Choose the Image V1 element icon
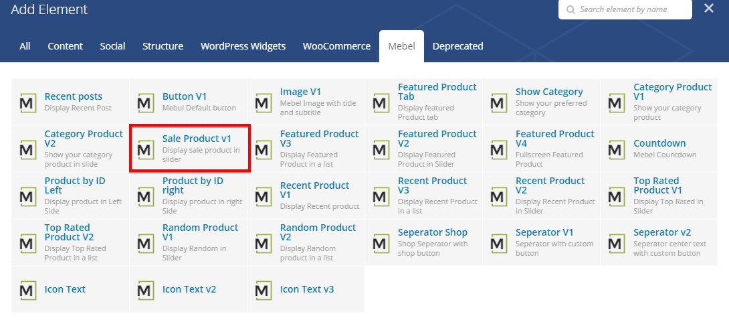Viewport: 729px width, 324px height. click(264, 102)
